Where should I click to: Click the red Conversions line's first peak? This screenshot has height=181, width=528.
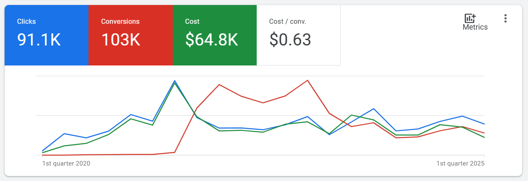pyautogui.click(x=219, y=85)
